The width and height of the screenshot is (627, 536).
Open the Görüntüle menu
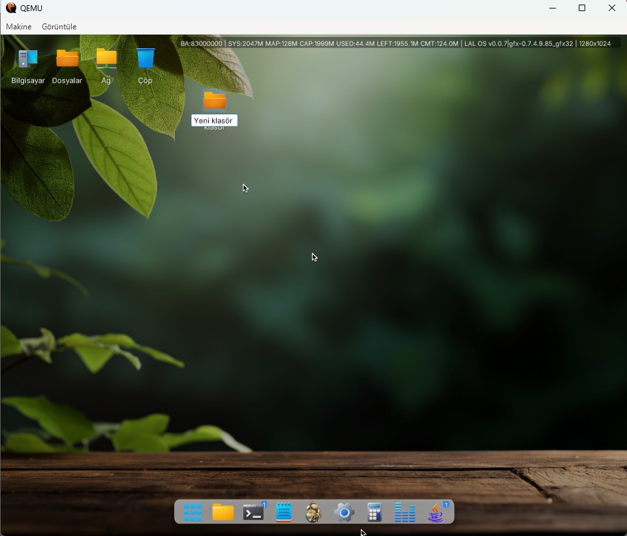[x=59, y=26]
